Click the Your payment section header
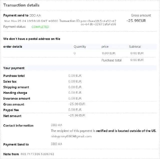This screenshot has height=159, width=160. tap(14, 68)
